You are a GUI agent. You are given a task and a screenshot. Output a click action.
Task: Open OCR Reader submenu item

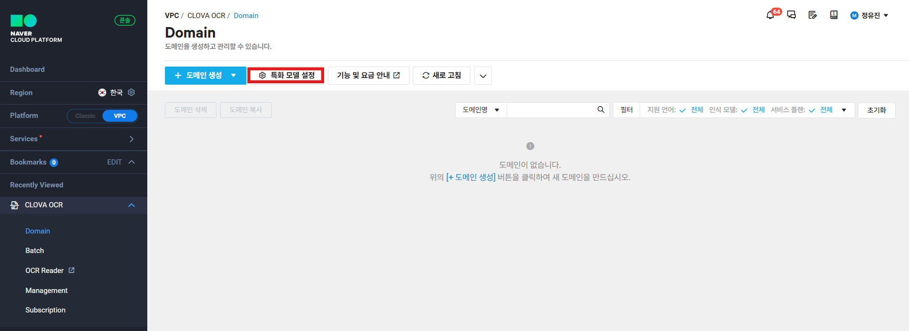point(44,271)
